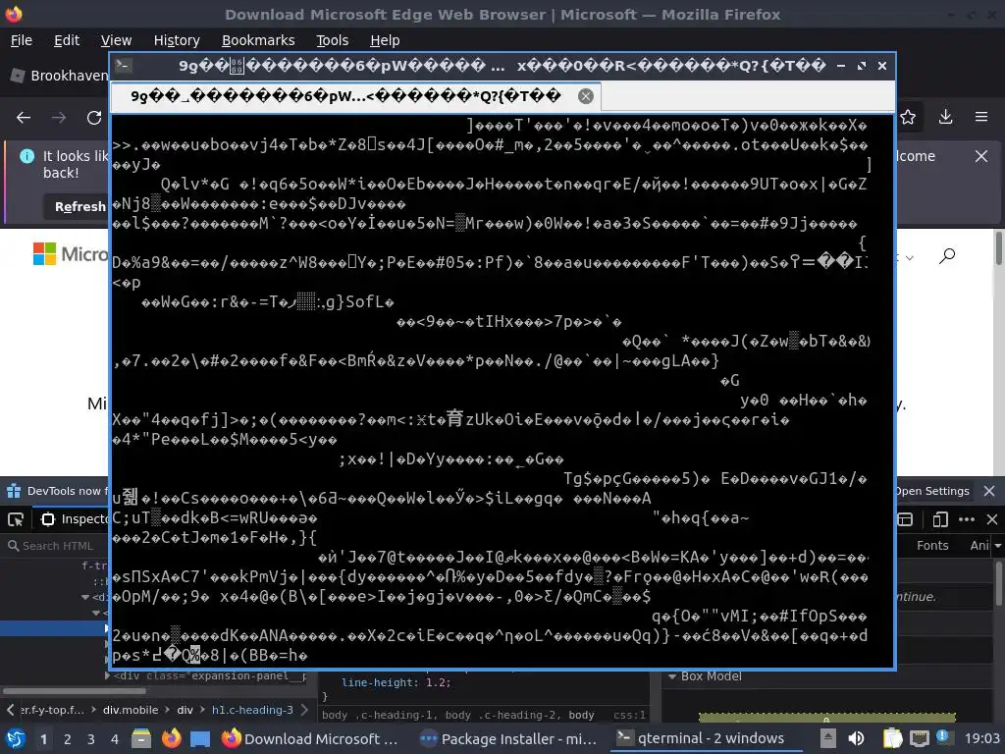Close the DevTools notification bar
Viewport: 1005px width, 754px height.
(989, 491)
